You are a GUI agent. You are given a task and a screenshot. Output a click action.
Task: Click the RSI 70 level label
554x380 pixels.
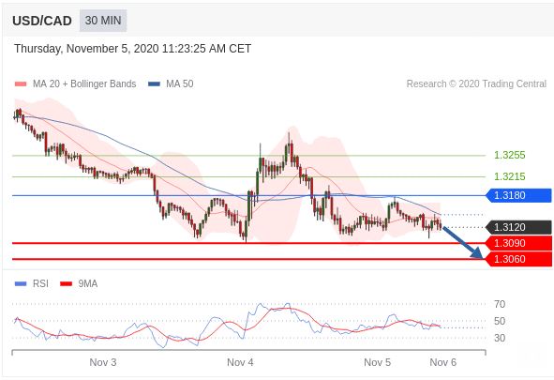tap(500, 304)
